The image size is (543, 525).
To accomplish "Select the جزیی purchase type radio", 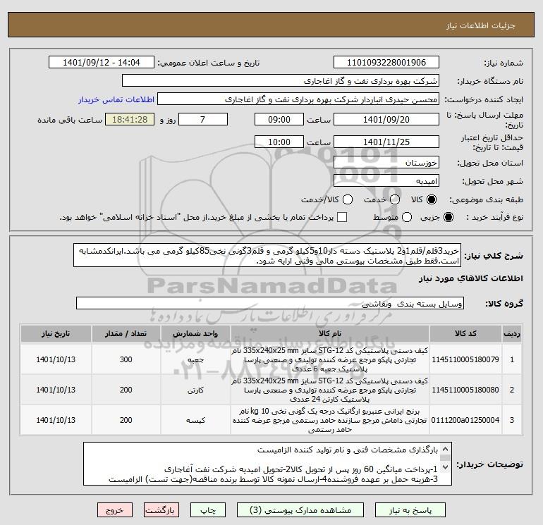I will pos(448,217).
